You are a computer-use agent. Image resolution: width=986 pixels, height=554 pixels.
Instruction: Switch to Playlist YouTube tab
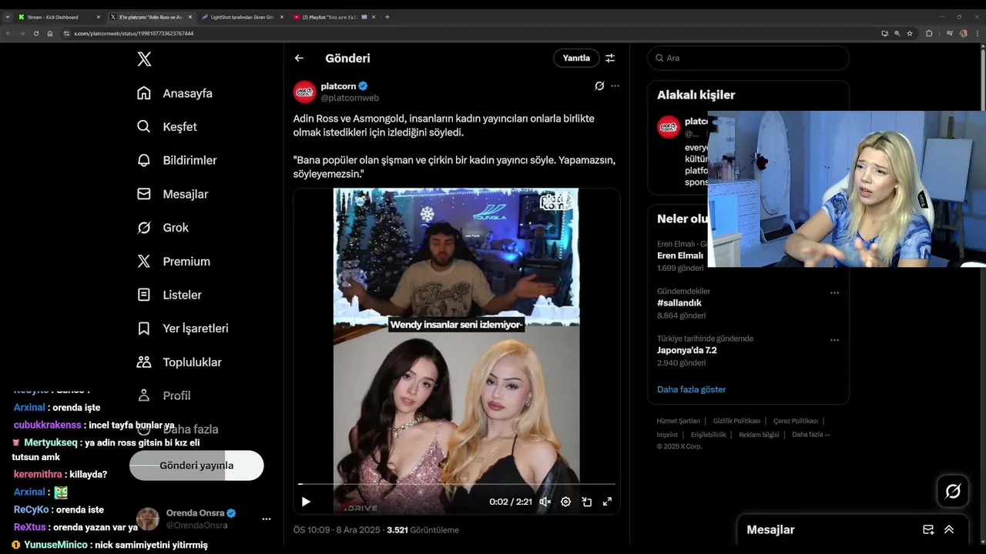click(333, 17)
